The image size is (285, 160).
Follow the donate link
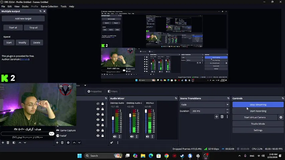(25, 59)
